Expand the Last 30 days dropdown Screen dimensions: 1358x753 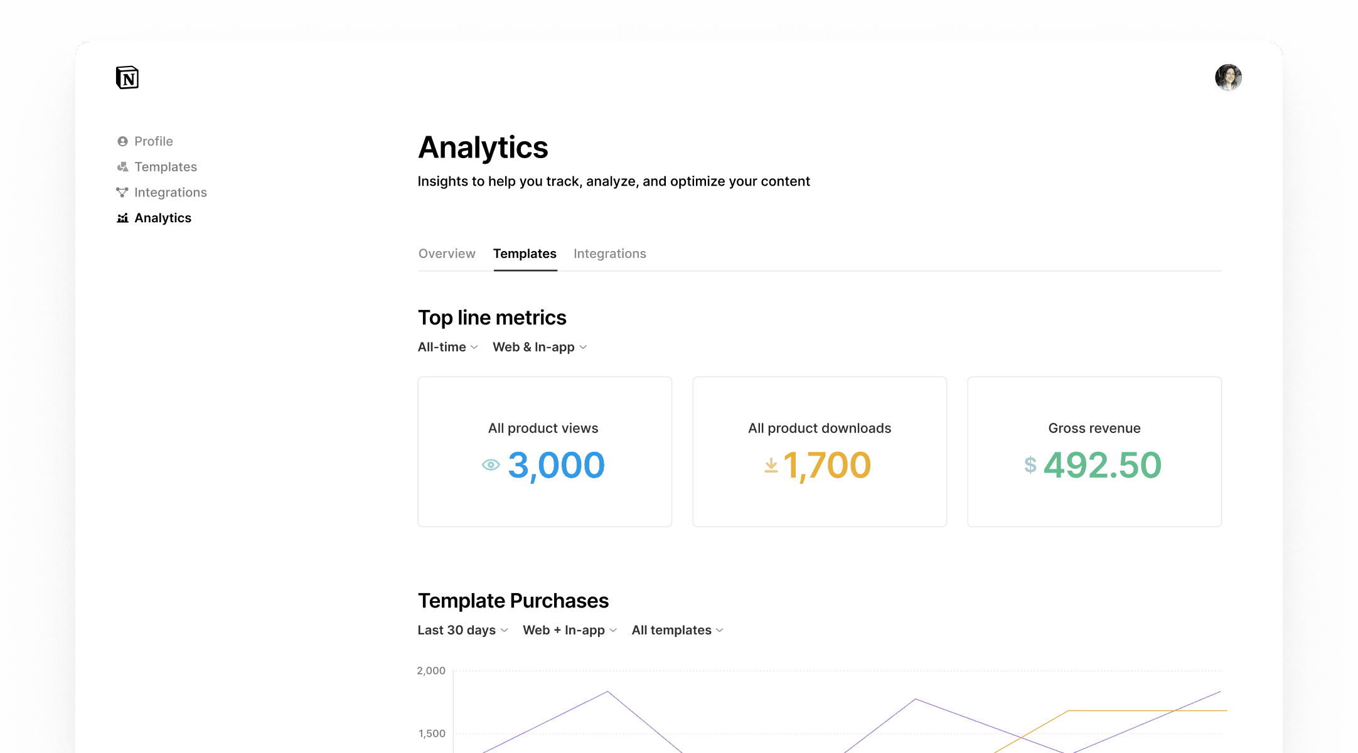click(462, 630)
